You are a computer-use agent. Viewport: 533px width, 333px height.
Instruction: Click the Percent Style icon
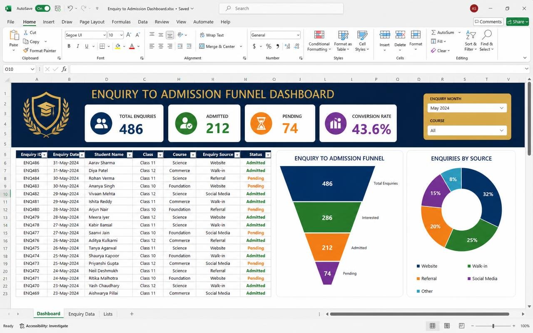click(269, 46)
